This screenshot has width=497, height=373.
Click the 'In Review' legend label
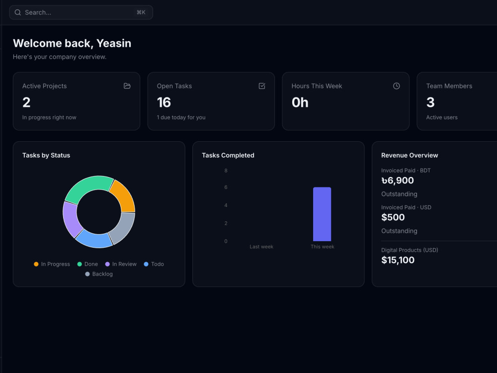click(124, 264)
